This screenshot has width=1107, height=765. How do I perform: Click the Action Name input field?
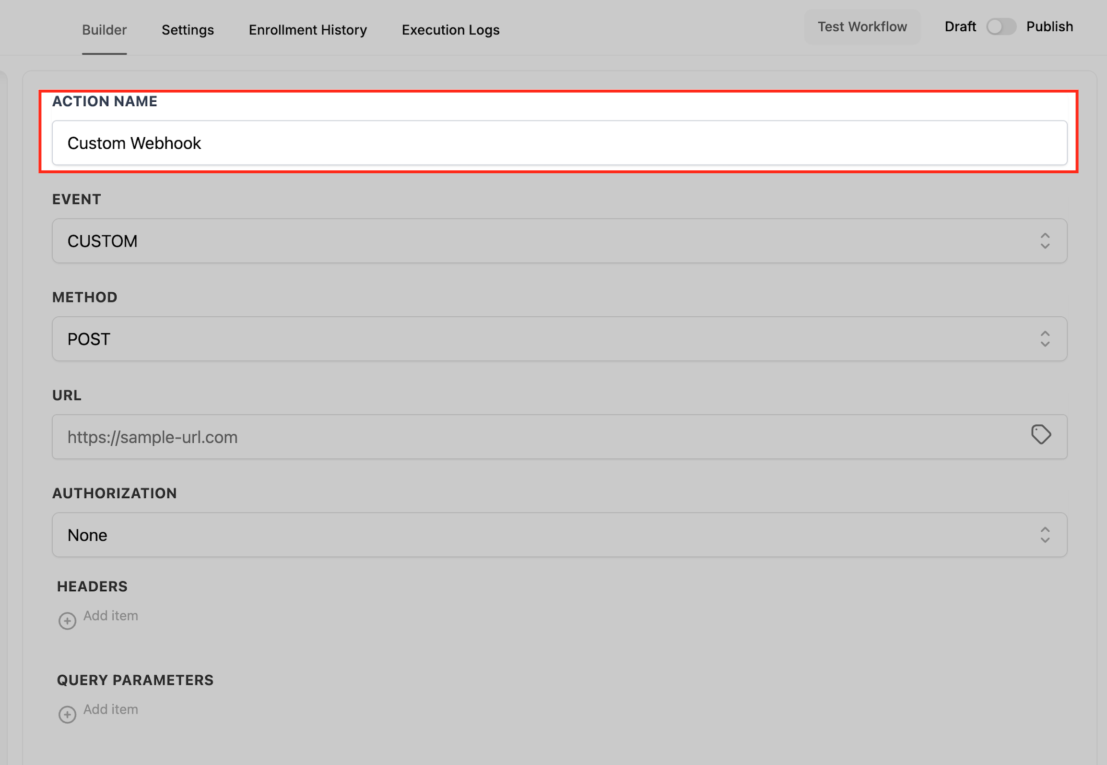559,143
